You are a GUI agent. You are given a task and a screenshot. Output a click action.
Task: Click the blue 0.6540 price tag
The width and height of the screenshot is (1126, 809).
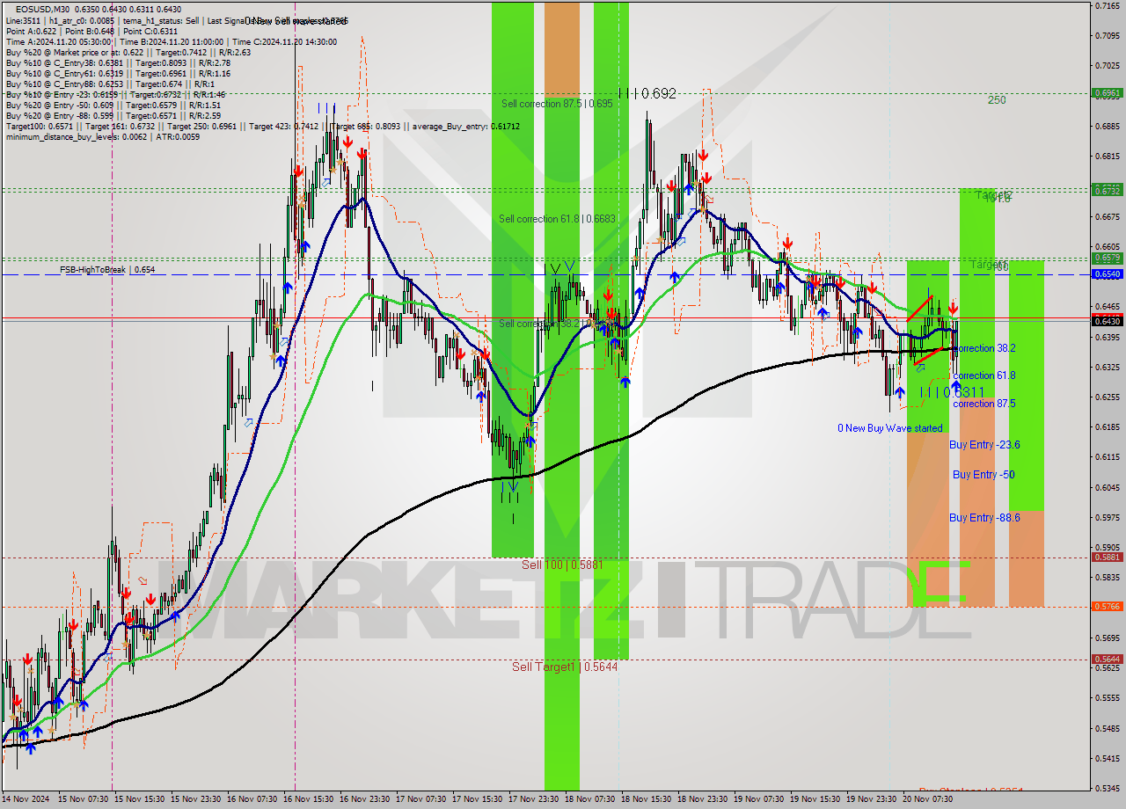click(x=1107, y=274)
